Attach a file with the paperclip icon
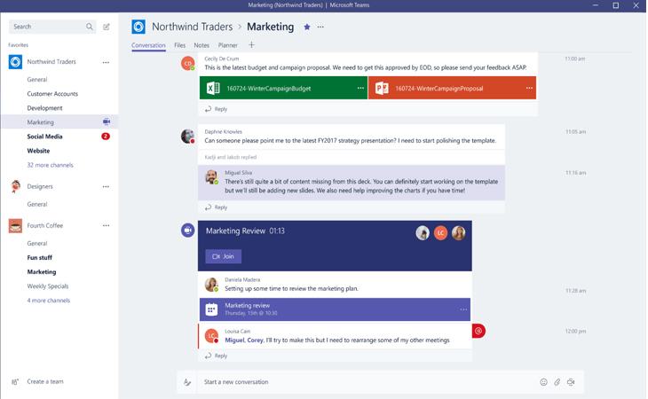 tap(557, 382)
